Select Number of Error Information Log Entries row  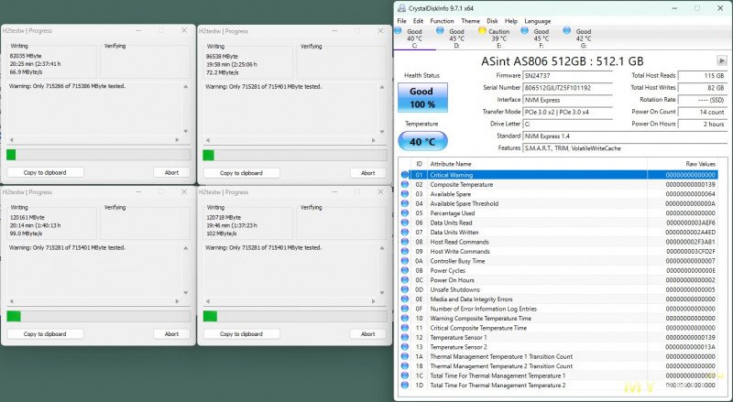tap(559, 309)
